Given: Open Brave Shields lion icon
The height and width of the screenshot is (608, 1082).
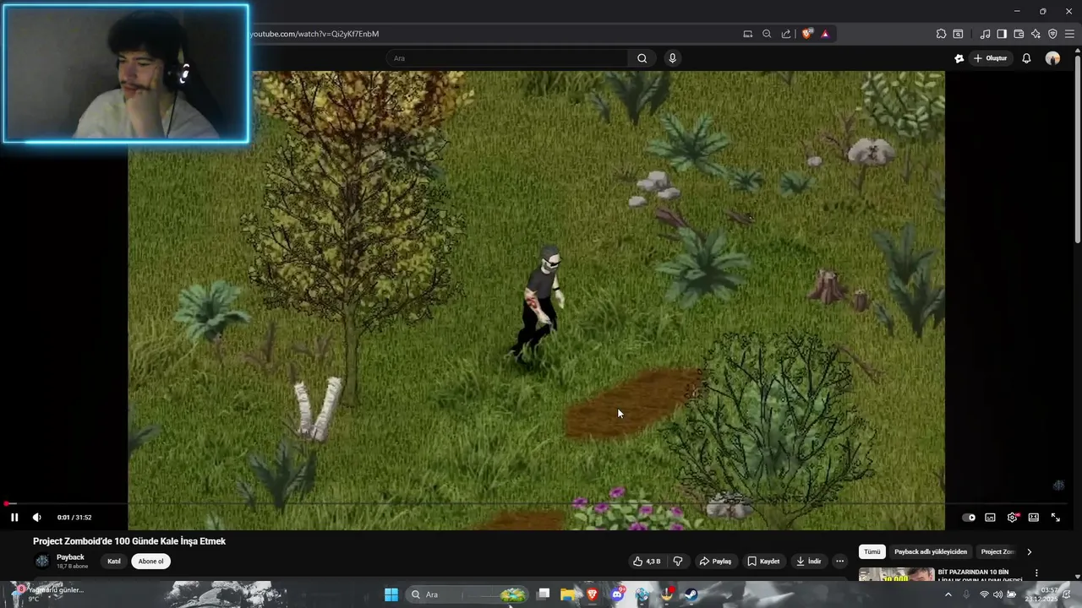Looking at the screenshot, I should coord(807,34).
